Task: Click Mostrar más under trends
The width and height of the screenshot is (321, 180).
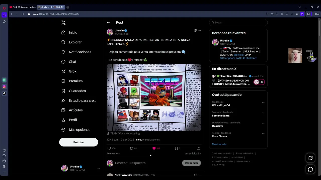Action: pos(219,144)
